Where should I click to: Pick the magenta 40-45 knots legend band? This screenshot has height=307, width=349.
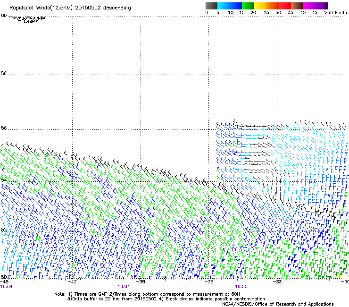[309, 6]
